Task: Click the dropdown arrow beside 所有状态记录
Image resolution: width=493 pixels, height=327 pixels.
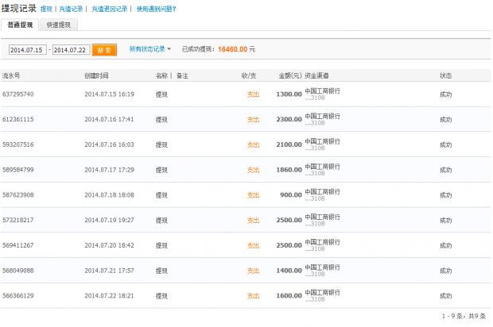Action: (x=169, y=49)
